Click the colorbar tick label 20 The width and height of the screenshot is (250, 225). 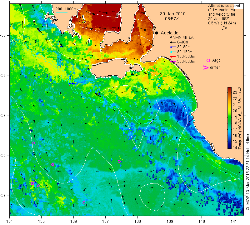[x=235, y=111]
